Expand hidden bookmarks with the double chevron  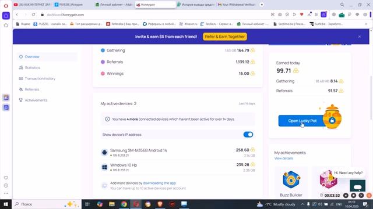coord(366,24)
